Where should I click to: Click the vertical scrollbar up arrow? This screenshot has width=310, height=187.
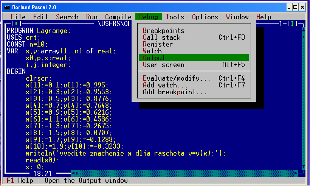pyautogui.click(x=304, y=30)
